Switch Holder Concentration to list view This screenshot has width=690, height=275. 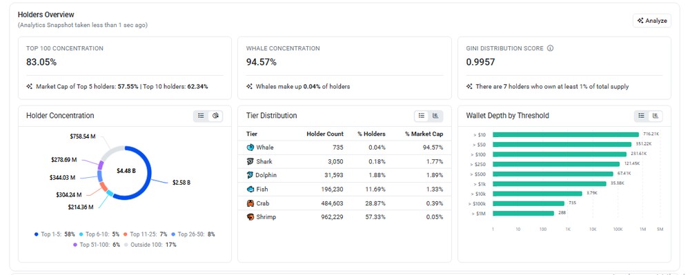[201, 116]
